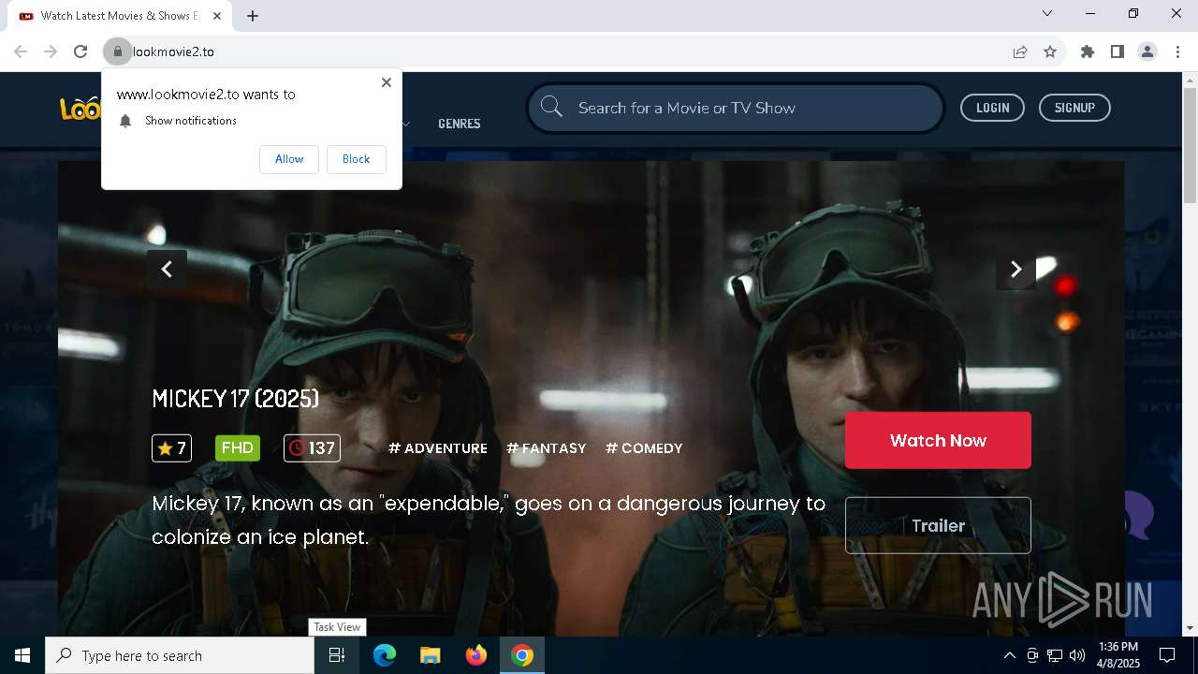1198x674 pixels.
Task: Block notifications from lookmovie2.to
Action: click(356, 159)
